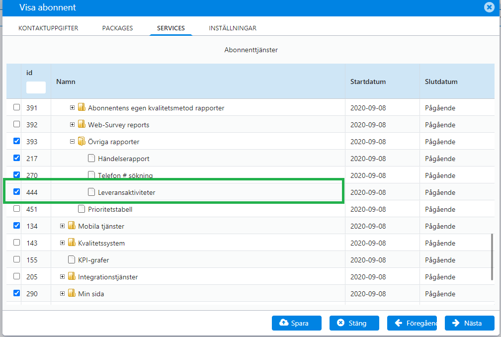Enable Integrationstjänster checkbox id 205

(x=16, y=277)
